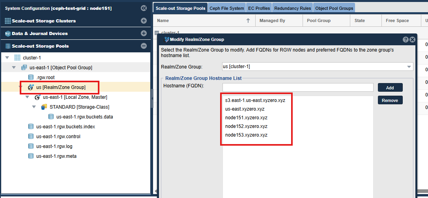
Task: Select us-east-1.rgw.meta tree item
Action: pyautogui.click(x=56, y=156)
